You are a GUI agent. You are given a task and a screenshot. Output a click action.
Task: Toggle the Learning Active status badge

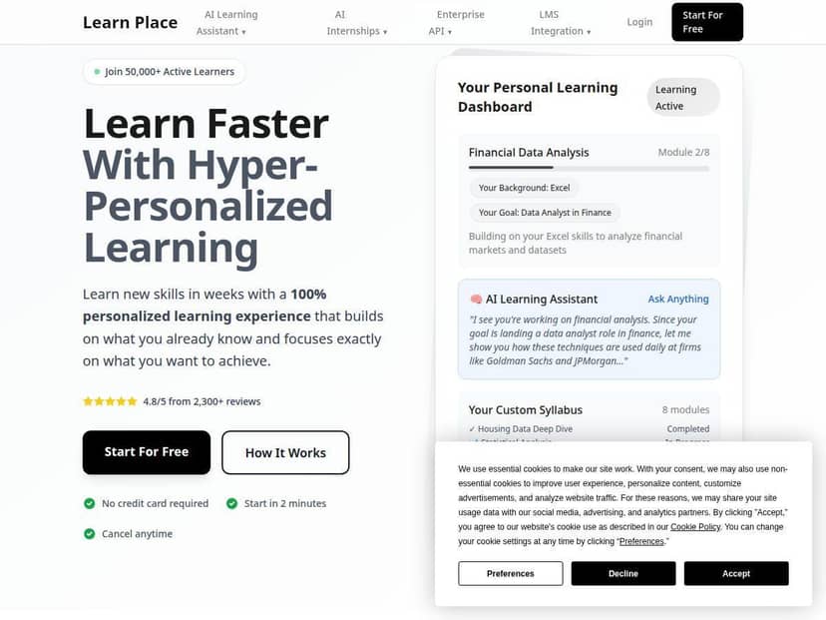682,97
